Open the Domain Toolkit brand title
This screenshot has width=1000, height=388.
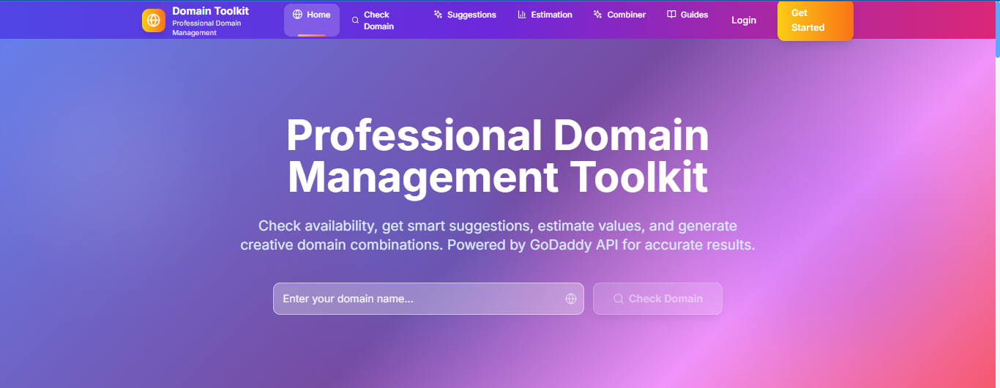tap(211, 11)
